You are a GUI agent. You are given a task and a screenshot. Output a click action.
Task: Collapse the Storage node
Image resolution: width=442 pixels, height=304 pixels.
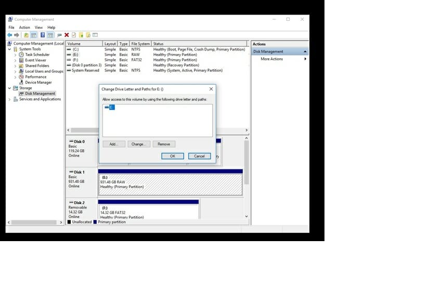coord(9,88)
